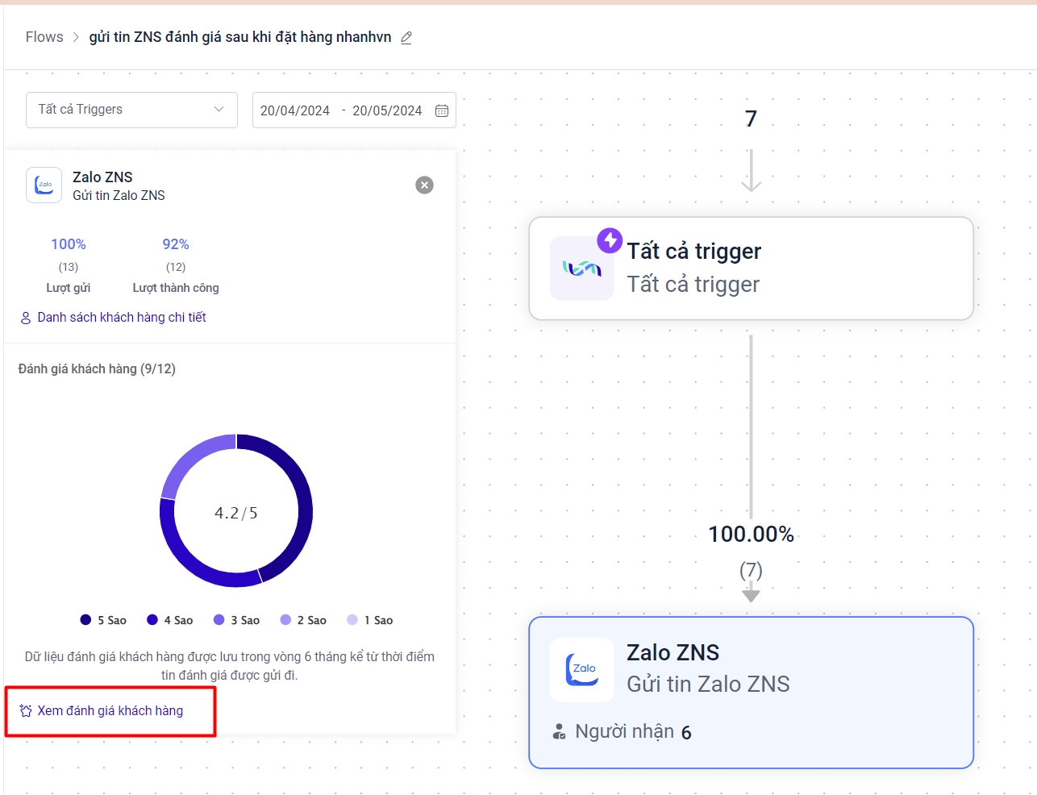Screen dimensions: 1037x795
Task: Click the pencil edit icon beside flow name
Action: (406, 38)
